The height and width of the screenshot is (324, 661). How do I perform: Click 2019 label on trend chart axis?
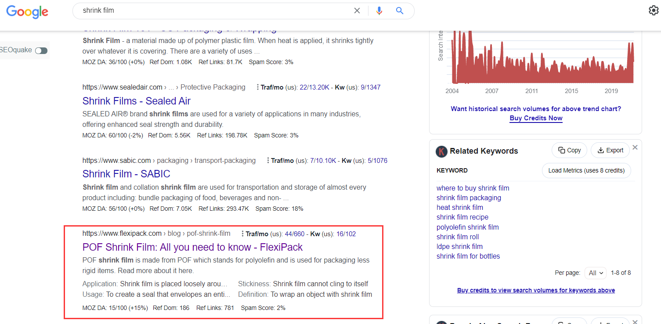click(611, 91)
